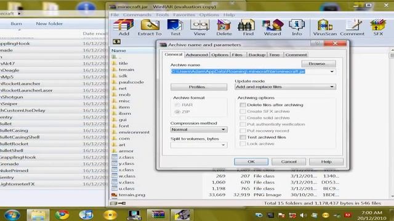Open the Commands menu
394x221 pixels.
pyautogui.click(x=137, y=15)
